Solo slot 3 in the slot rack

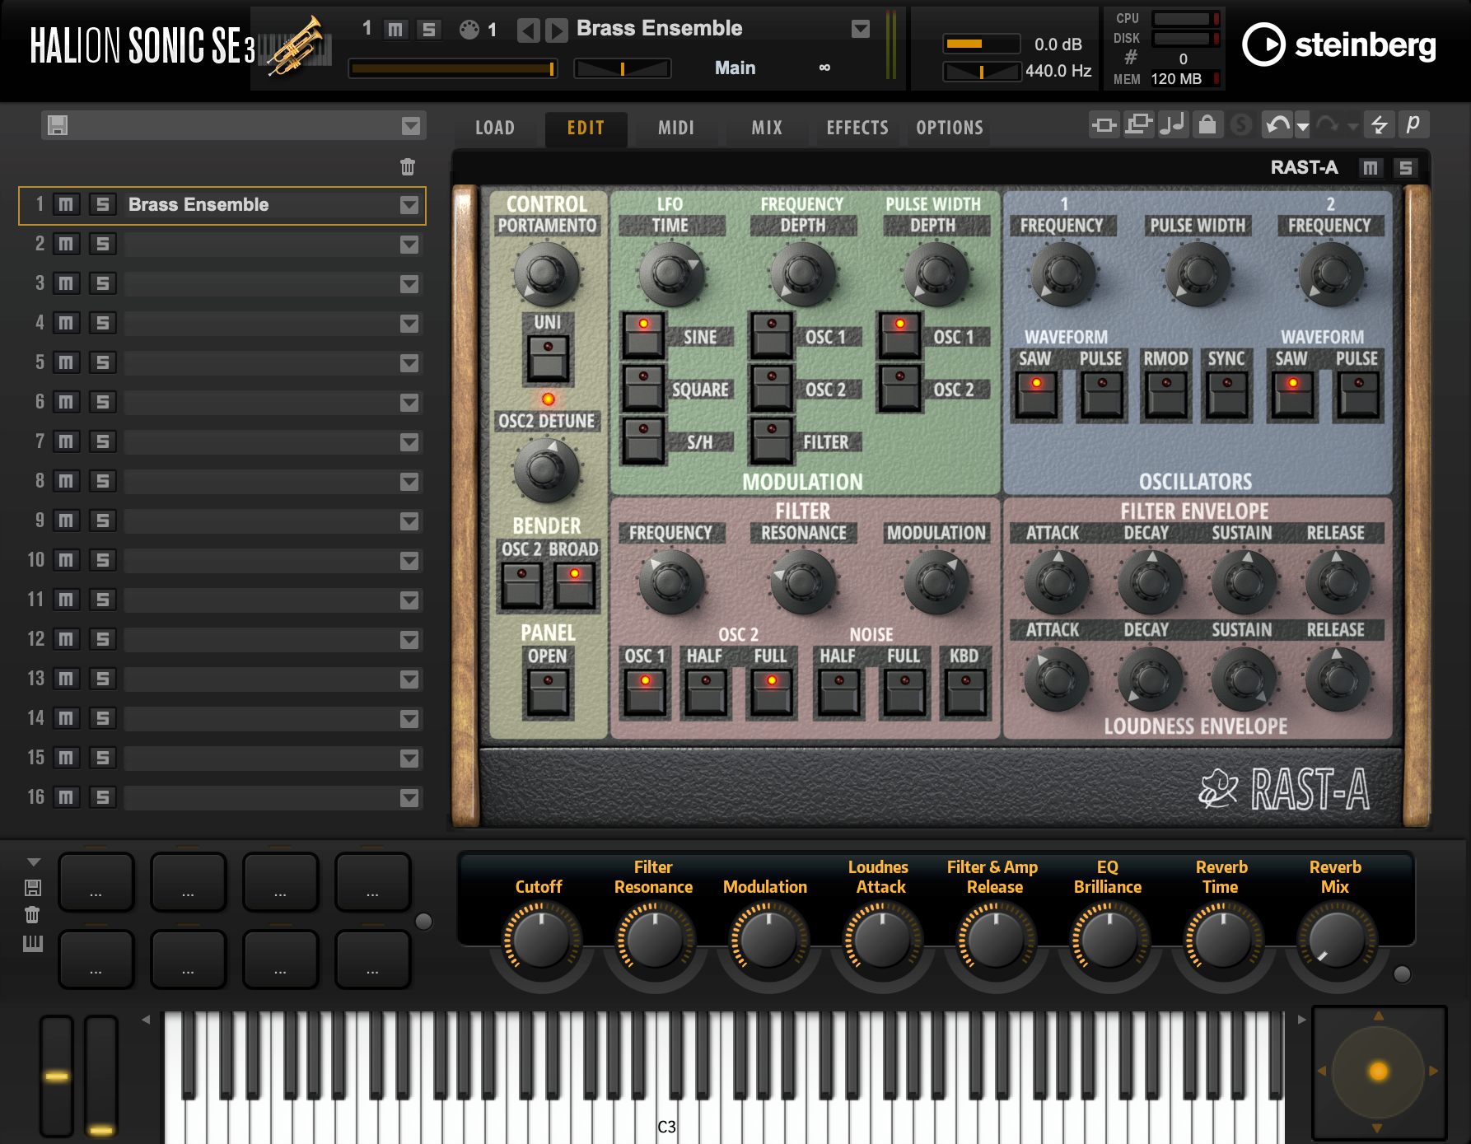[x=102, y=284]
